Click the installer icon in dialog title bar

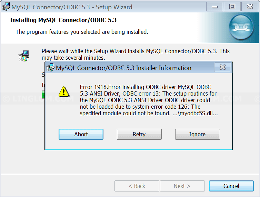point(50,68)
